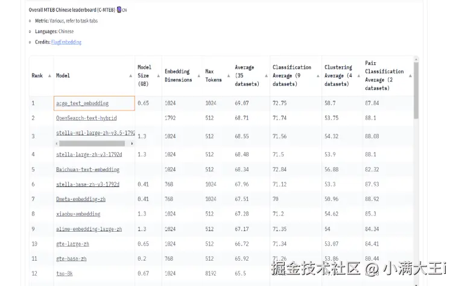Click the table scrollbar up arrow
The image size is (456, 286).
(x=416, y=59)
